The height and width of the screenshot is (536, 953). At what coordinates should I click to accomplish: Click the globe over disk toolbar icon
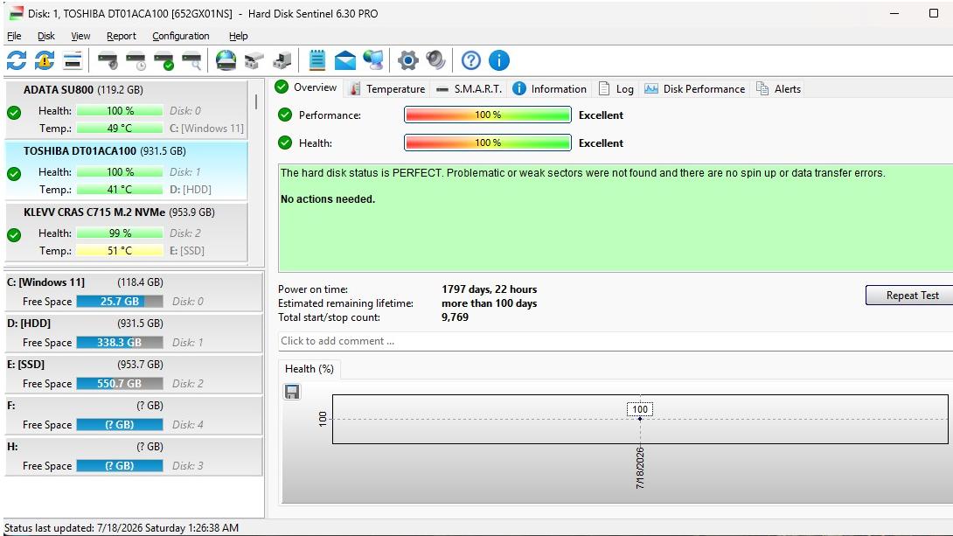226,60
